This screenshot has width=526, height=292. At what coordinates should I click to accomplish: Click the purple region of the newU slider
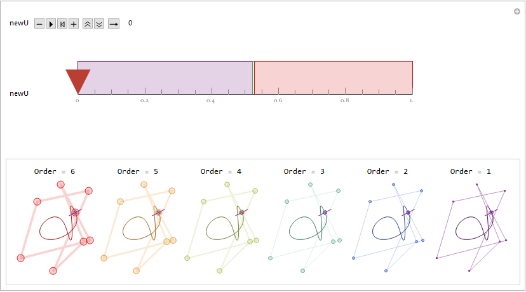tap(165, 77)
